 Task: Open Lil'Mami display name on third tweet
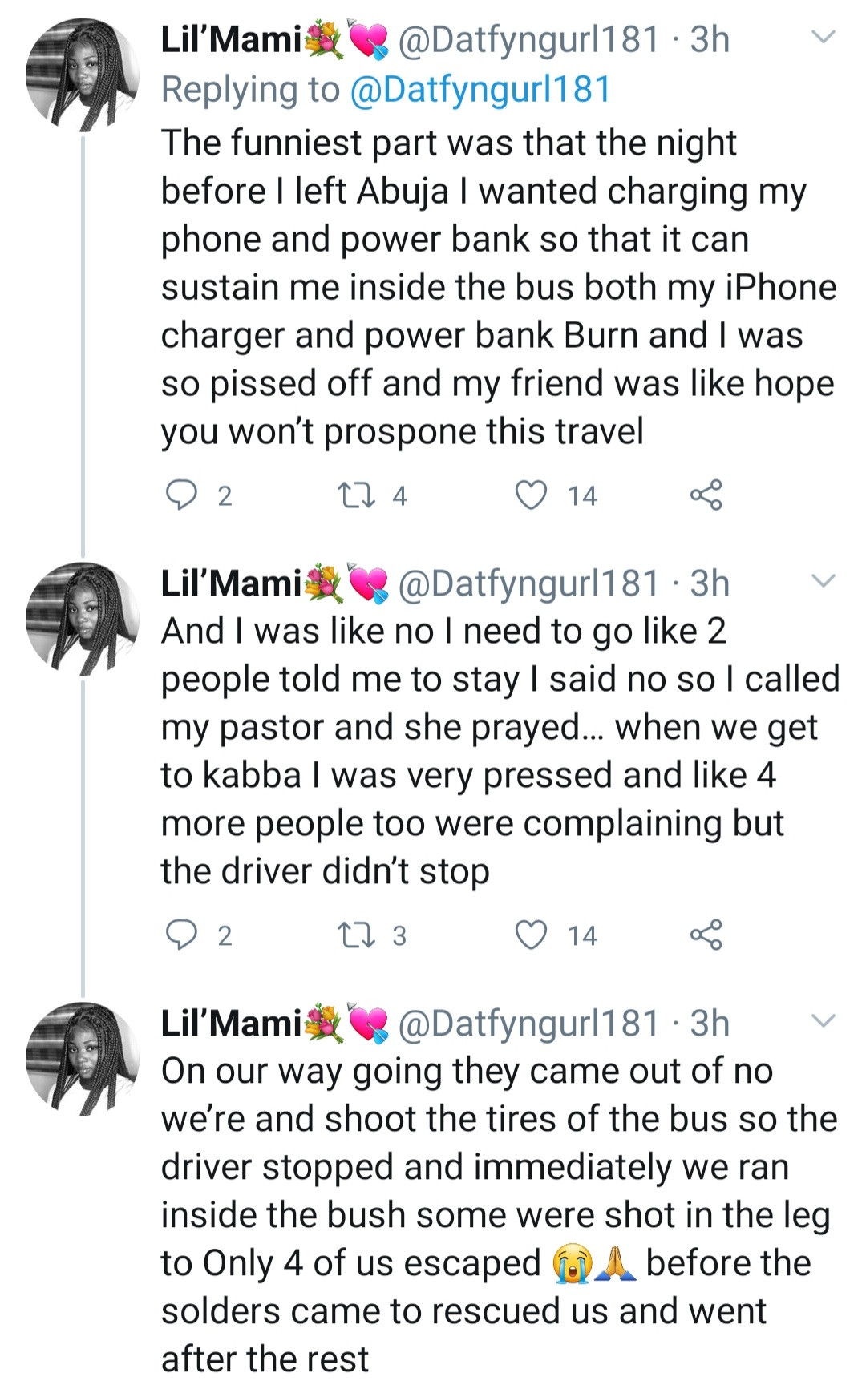[231, 1023]
